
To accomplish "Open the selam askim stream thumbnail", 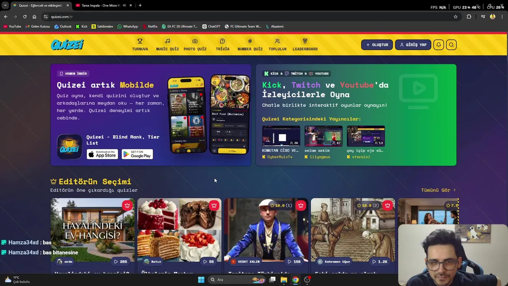I will click(x=323, y=136).
